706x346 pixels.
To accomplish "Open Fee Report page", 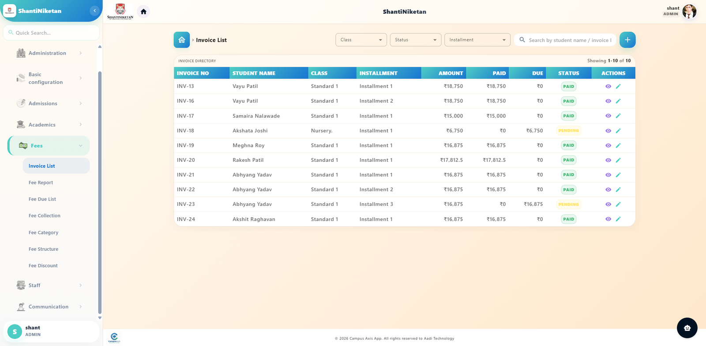I will [56, 182].
